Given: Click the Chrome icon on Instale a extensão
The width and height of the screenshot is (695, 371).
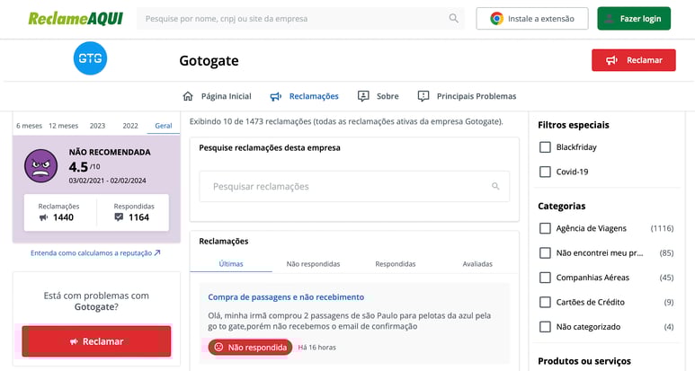Looking at the screenshot, I should (x=497, y=19).
